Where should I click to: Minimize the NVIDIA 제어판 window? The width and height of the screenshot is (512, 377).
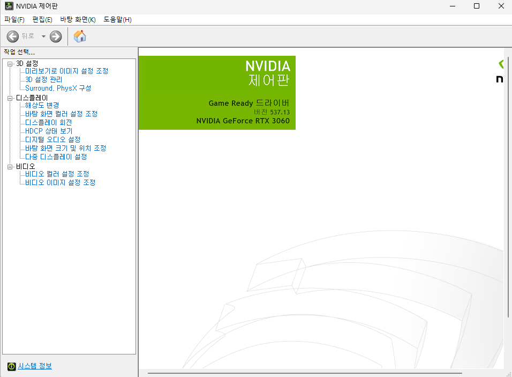tap(453, 6)
